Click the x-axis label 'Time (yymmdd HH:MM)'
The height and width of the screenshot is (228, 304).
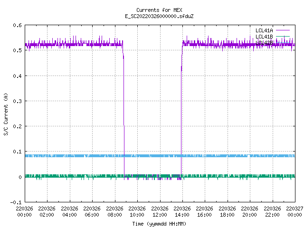point(159,224)
